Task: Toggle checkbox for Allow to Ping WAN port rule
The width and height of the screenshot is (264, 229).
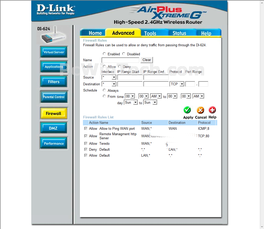Action: (x=86, y=128)
